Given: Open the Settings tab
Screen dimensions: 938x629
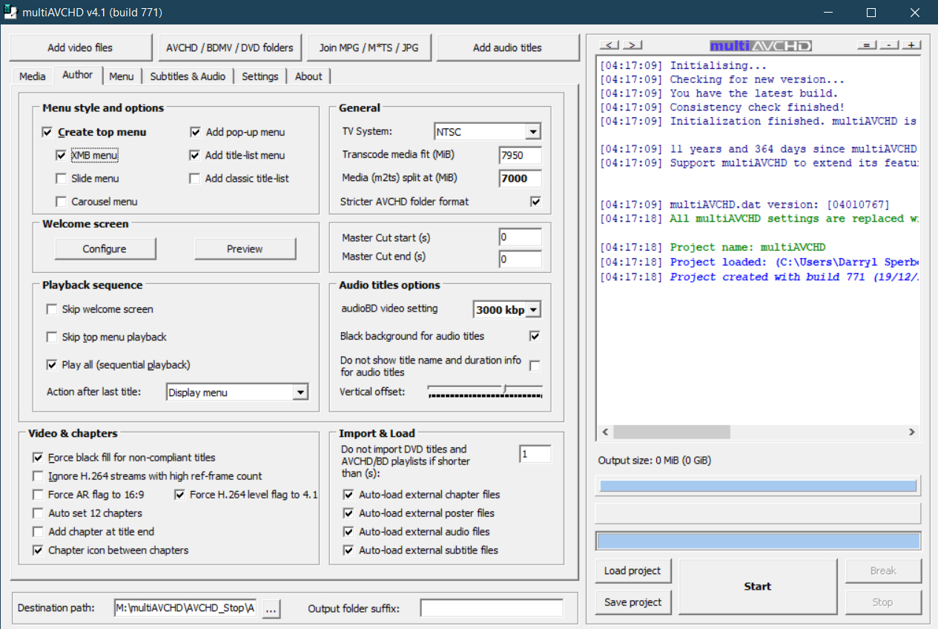Looking at the screenshot, I should [x=260, y=76].
